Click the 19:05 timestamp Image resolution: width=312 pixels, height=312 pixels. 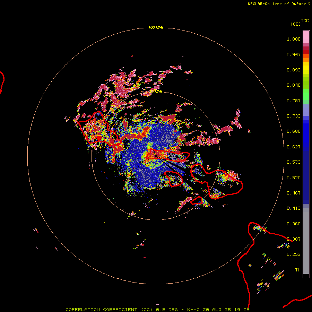[x=242, y=310]
